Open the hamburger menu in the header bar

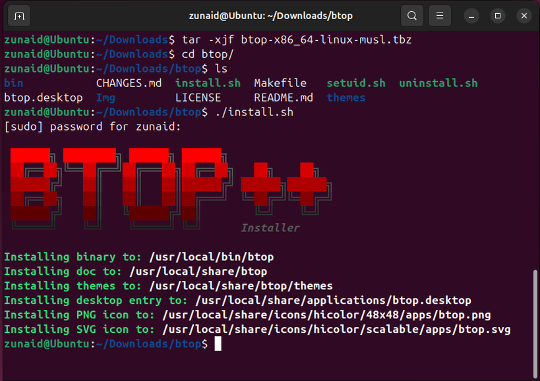pos(440,15)
